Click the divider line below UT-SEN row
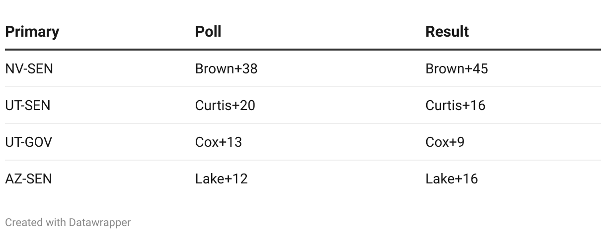606x234 pixels. coord(303,123)
